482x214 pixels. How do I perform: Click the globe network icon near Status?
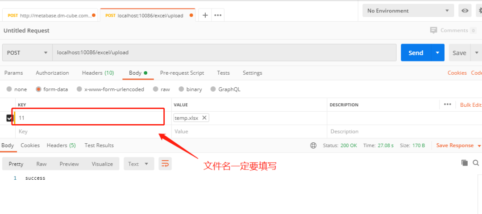pos(313,145)
